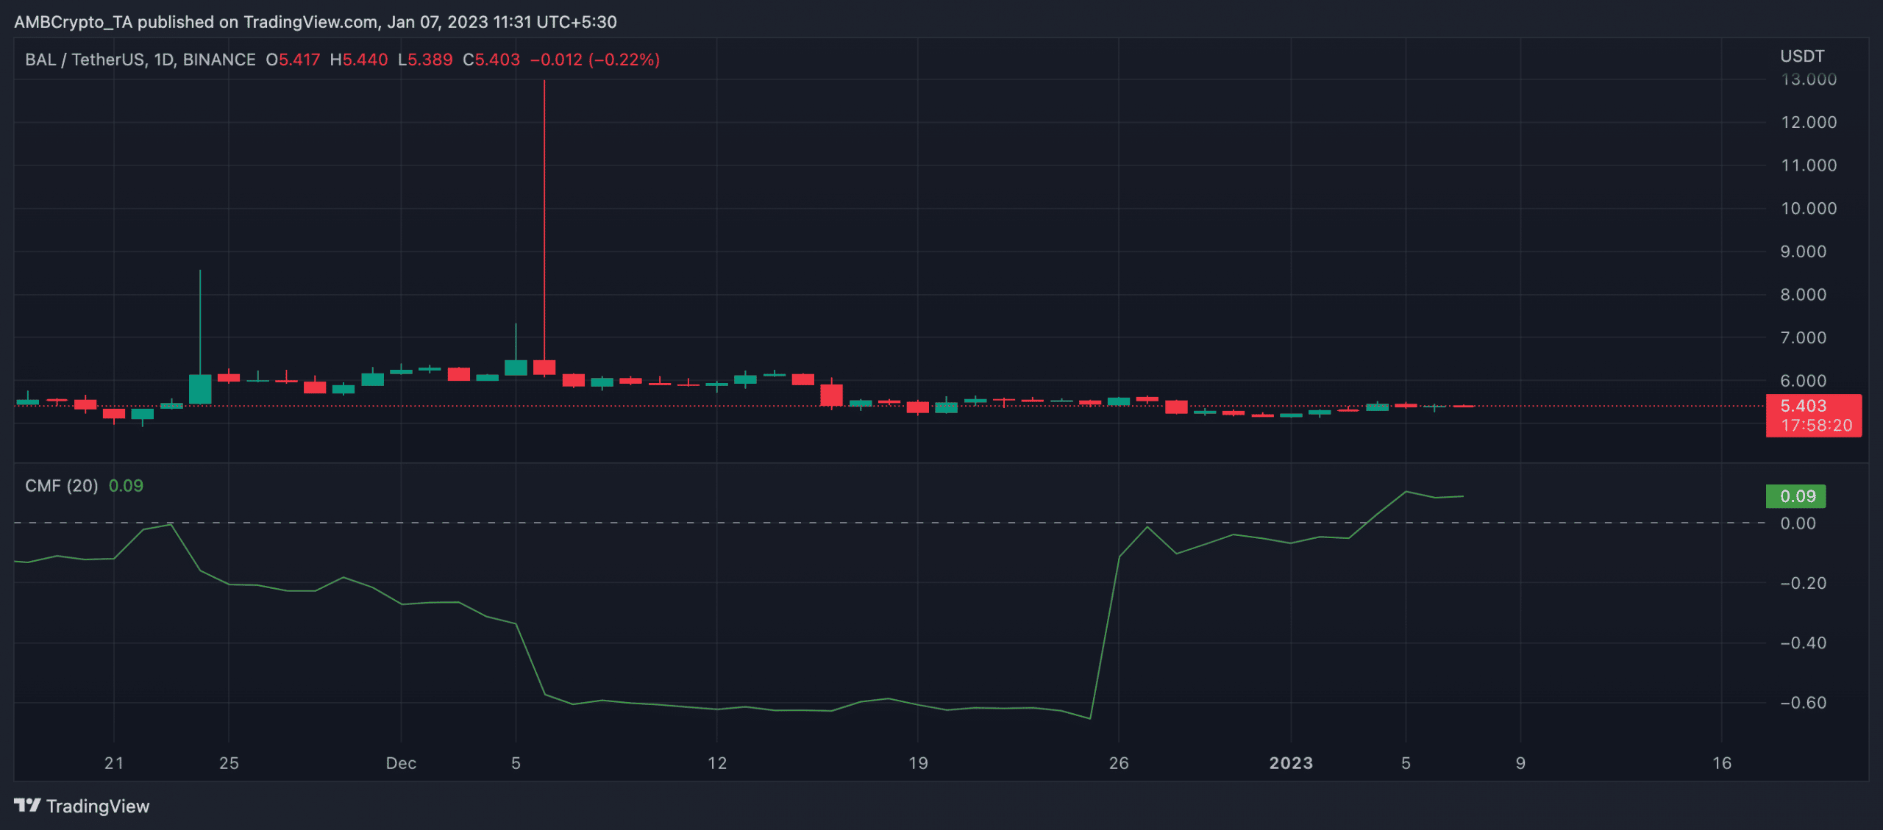Click the low value L5.389

425,60
